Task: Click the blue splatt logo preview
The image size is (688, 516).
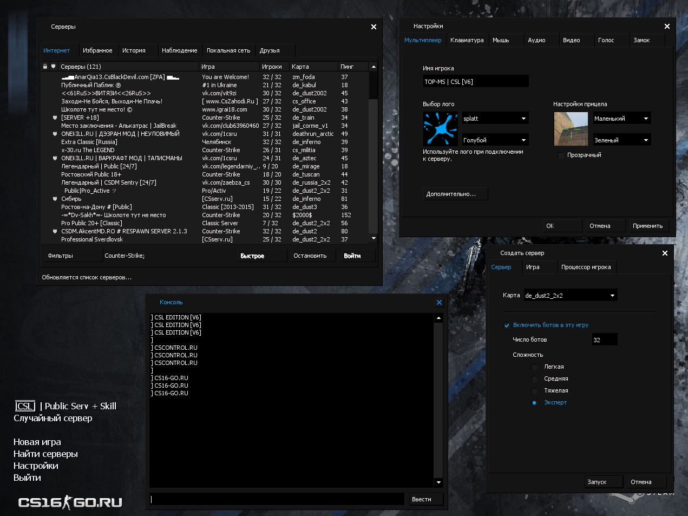Action: coord(441,129)
